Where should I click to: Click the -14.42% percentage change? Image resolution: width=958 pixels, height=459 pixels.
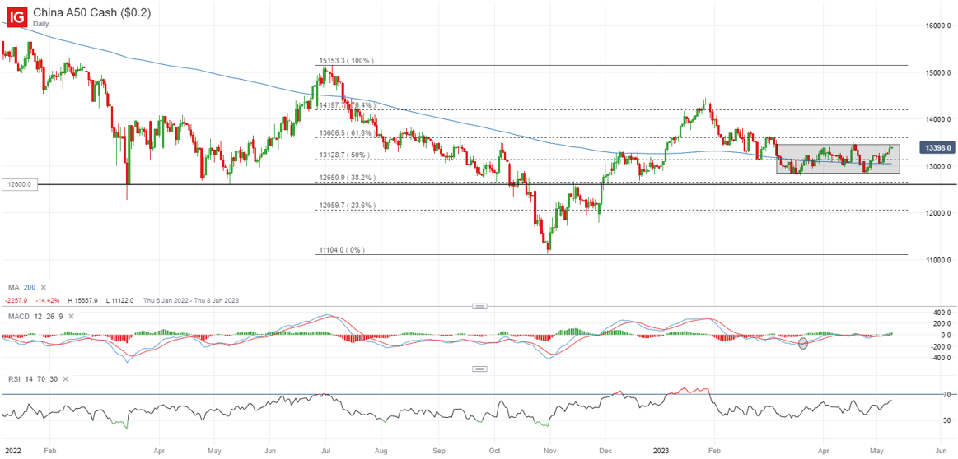[x=48, y=299]
